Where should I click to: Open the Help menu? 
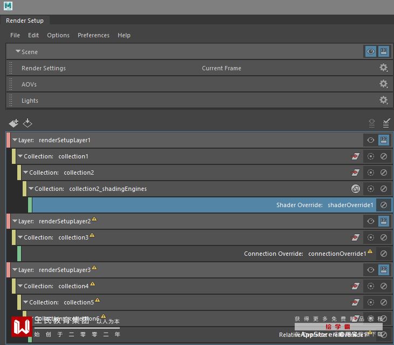124,35
